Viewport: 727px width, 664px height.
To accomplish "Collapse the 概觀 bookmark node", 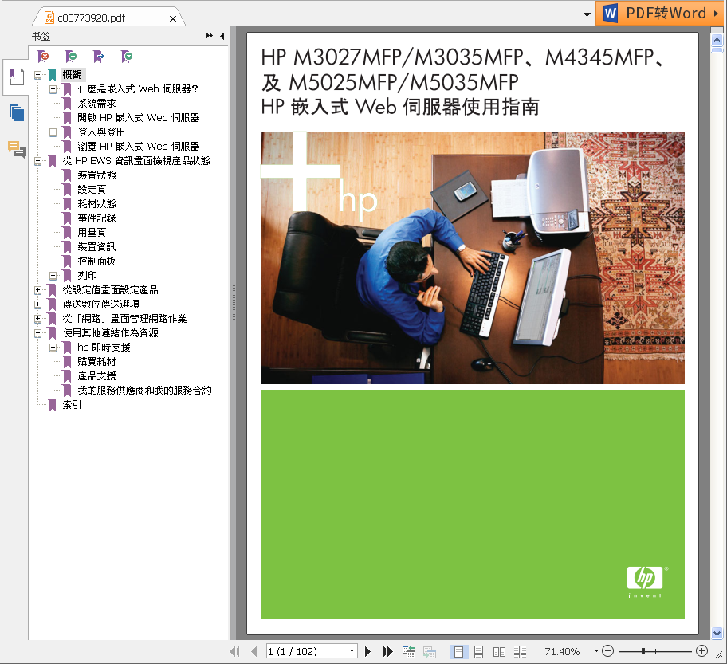I will (38, 75).
